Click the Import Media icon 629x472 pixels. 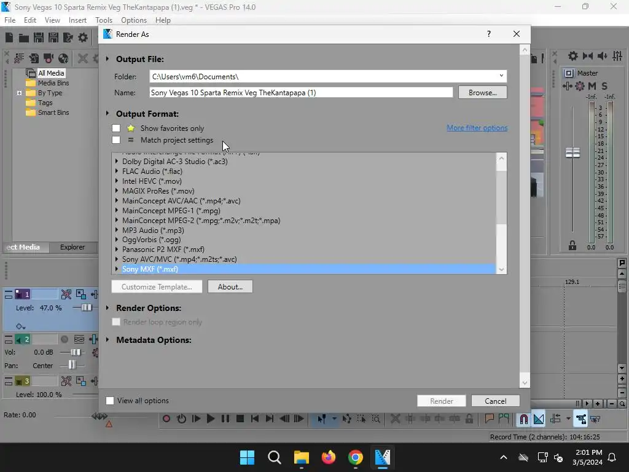tap(34, 58)
